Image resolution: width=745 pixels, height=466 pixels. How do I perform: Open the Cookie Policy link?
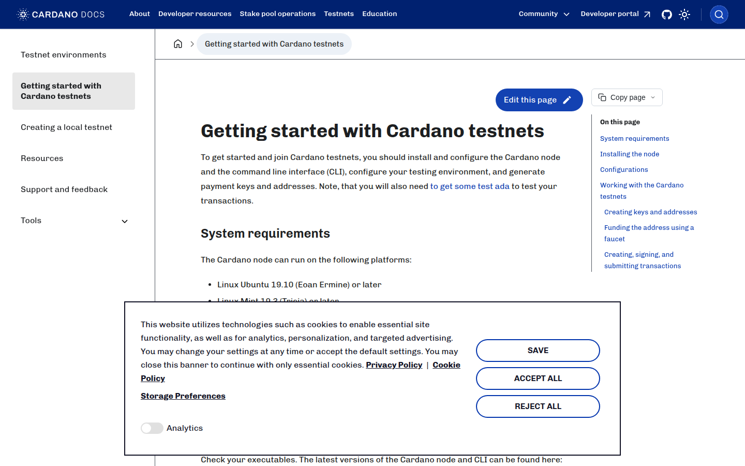(x=446, y=365)
